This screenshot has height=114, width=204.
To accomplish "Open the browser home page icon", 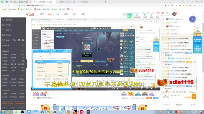I will (12, 6).
